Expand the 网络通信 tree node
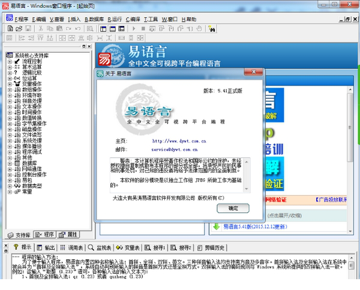Viewport: 360px width, 290px height. click(10, 169)
